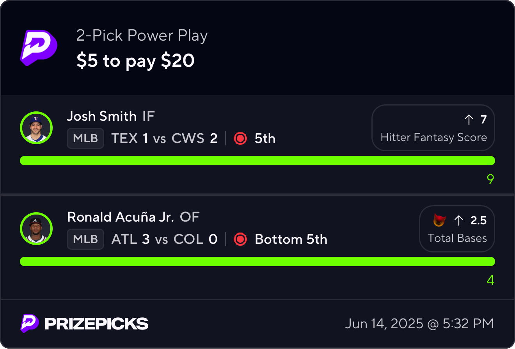515x349 pixels.
Task: Click Ronald Acuña Jr.'s green progress bar
Action: [x=257, y=261]
